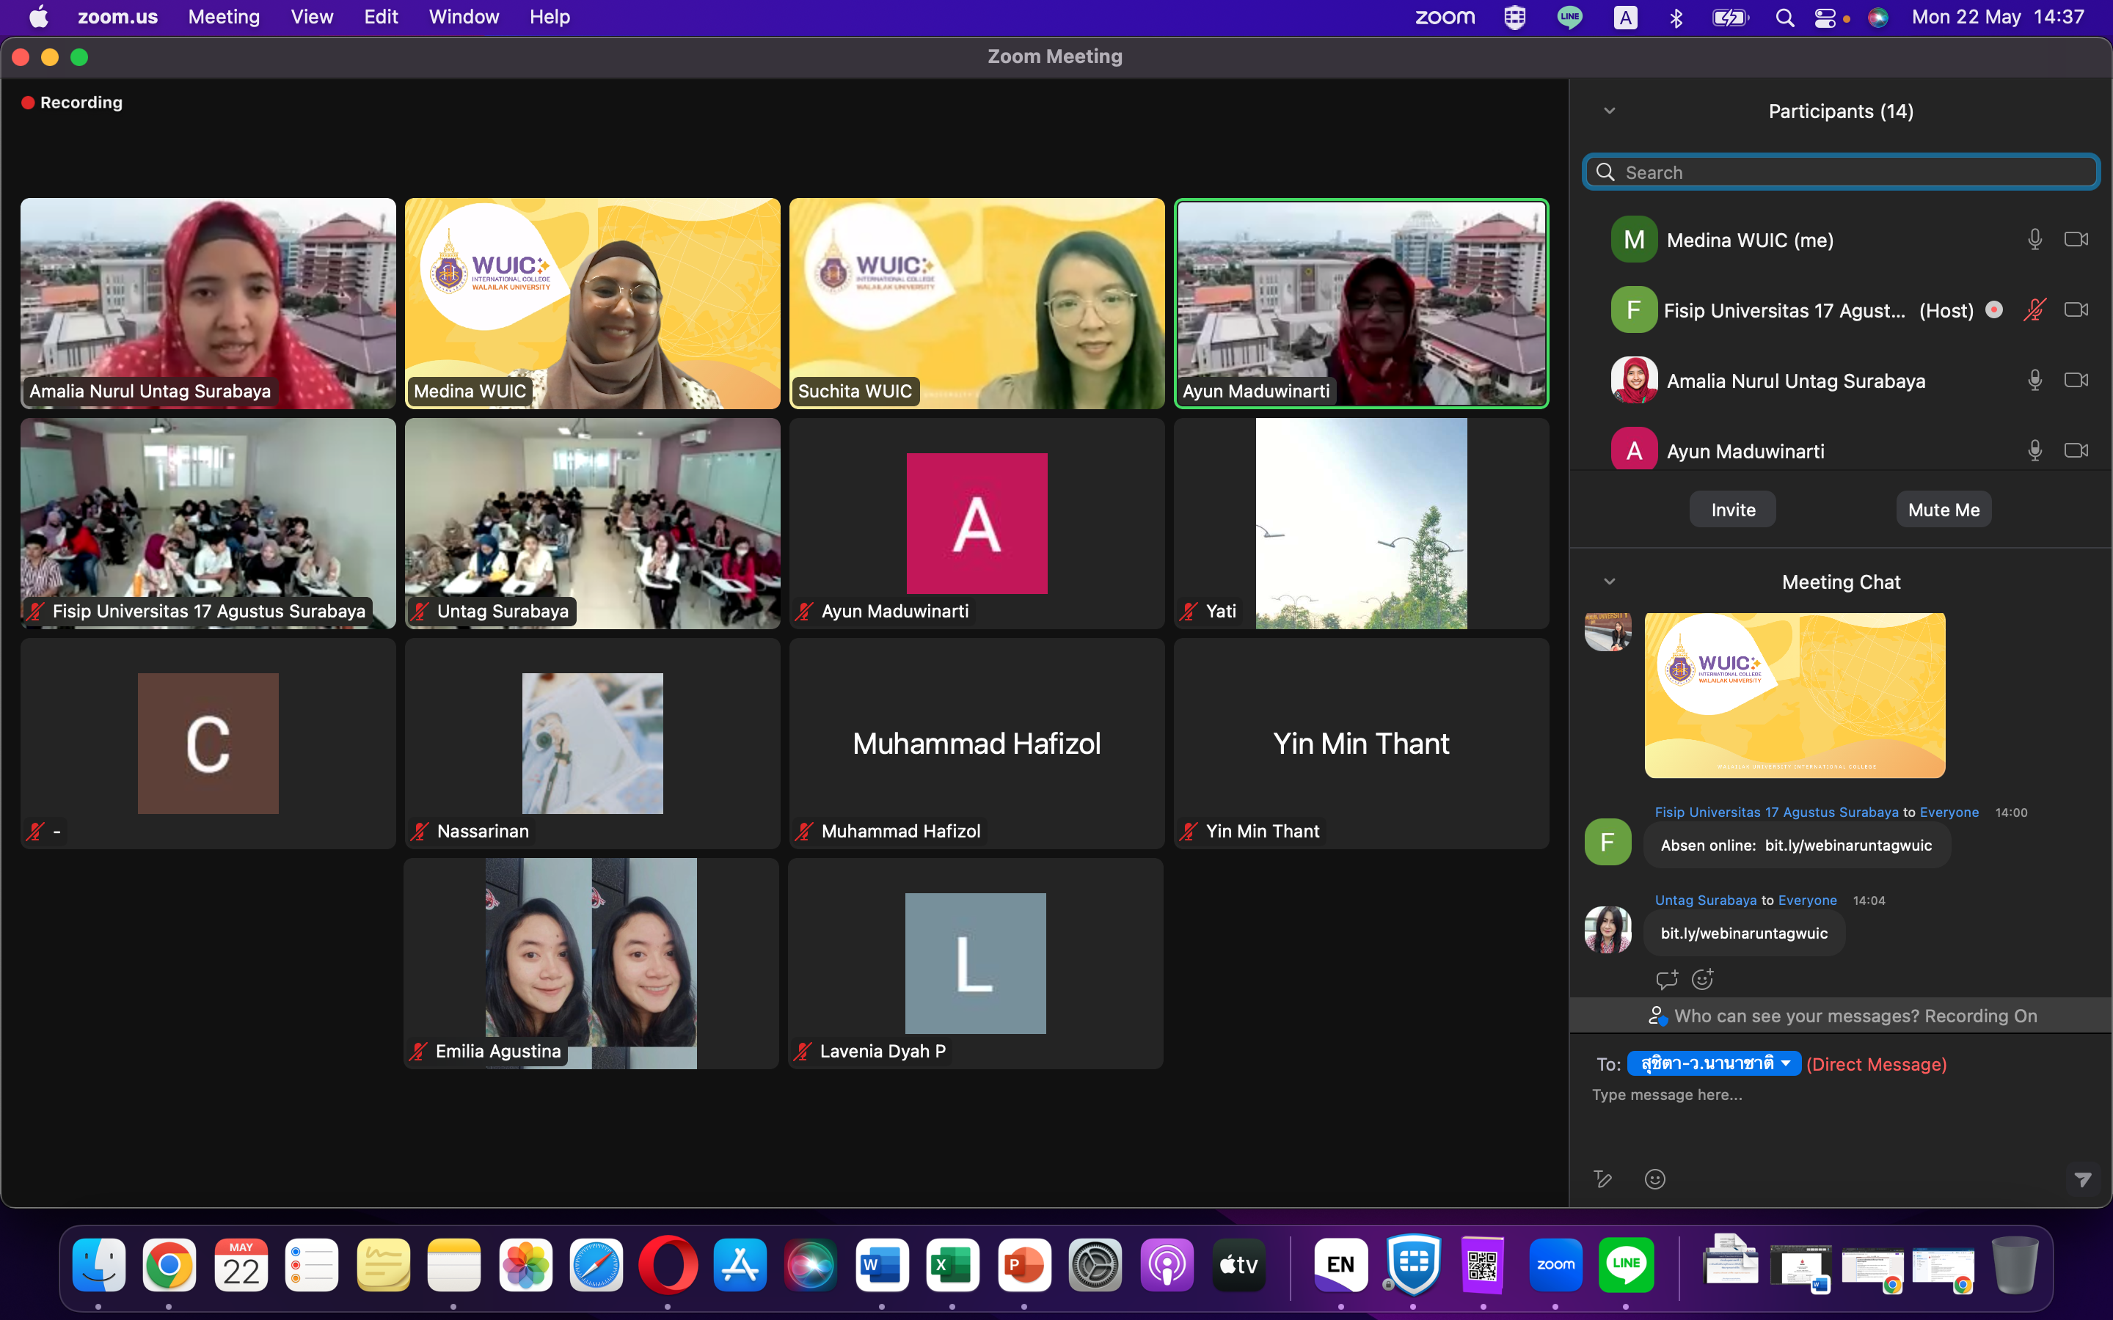
Task: Open the Window menu
Action: click(x=464, y=17)
